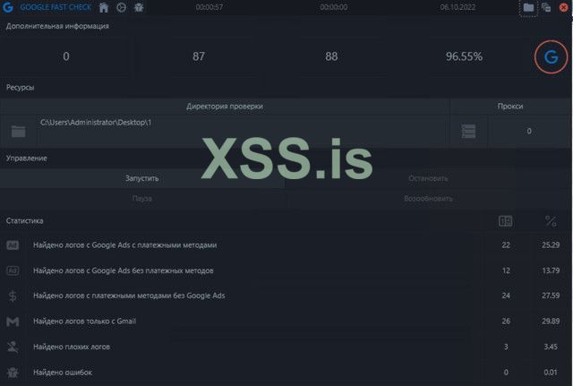Screen dimensions: 573x386
Task: Click percentage 27.59 in statistics
Action: pyautogui.click(x=551, y=296)
